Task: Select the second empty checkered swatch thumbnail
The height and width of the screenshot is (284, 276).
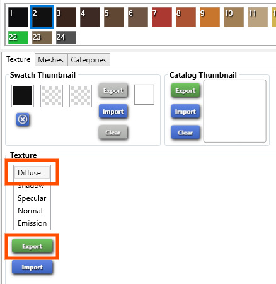Action: click(52, 96)
